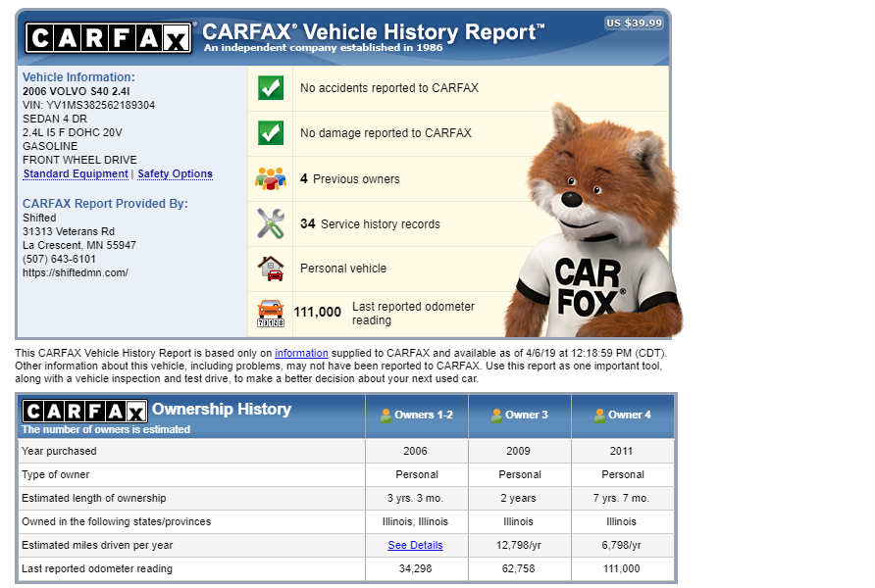Click the Type of owner row label
Image resolution: width=875 pixels, height=588 pixels.
[x=55, y=474]
